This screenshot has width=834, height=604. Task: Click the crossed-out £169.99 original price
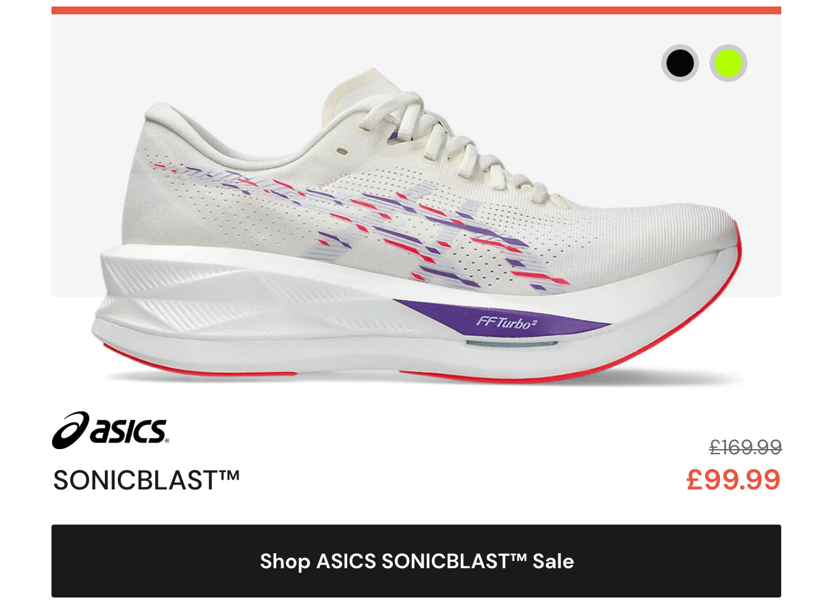pos(745,447)
